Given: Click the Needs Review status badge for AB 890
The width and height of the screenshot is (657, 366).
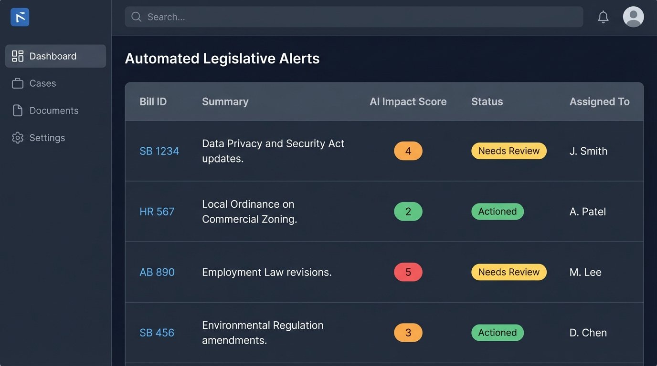Looking at the screenshot, I should 509,272.
